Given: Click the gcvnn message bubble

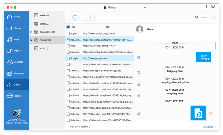Looking at the screenshot, I should (204, 57).
